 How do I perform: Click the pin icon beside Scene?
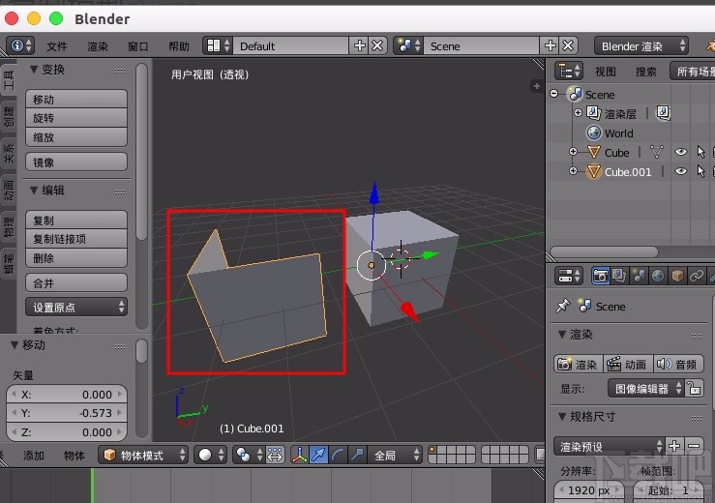tap(563, 306)
